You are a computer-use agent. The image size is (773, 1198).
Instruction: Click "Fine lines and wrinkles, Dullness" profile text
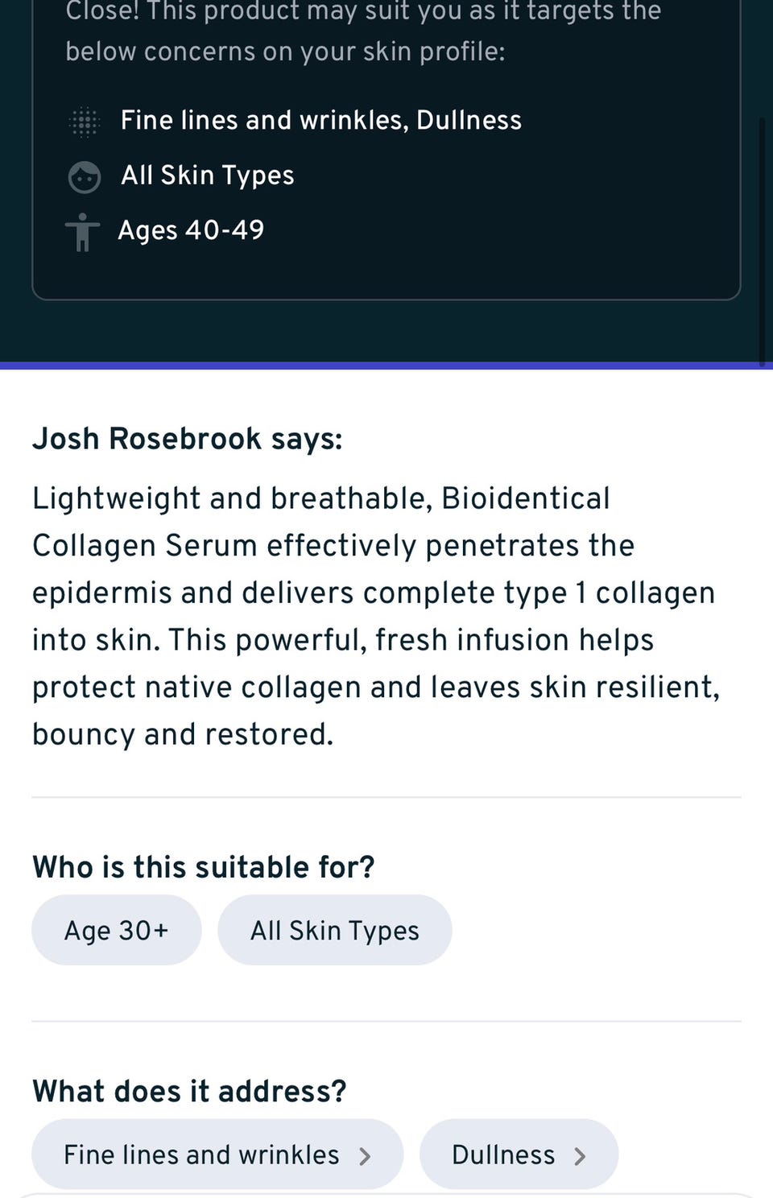[x=320, y=120]
